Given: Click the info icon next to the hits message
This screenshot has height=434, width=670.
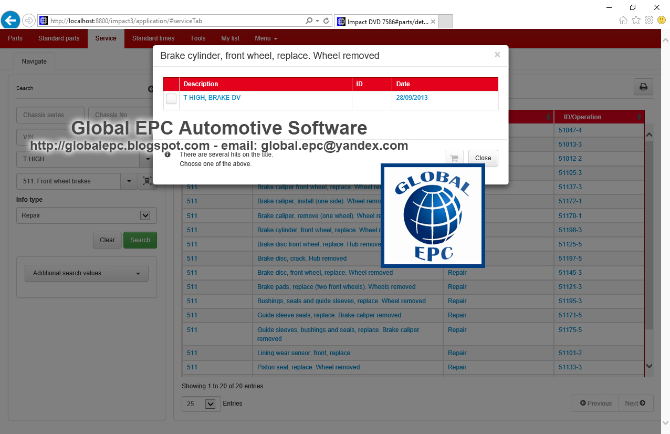Looking at the screenshot, I should pyautogui.click(x=167, y=154).
